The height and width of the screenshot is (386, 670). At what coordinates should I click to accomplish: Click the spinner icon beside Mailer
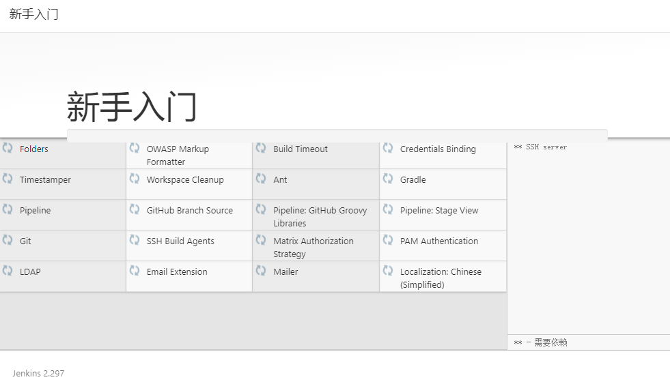point(261,271)
